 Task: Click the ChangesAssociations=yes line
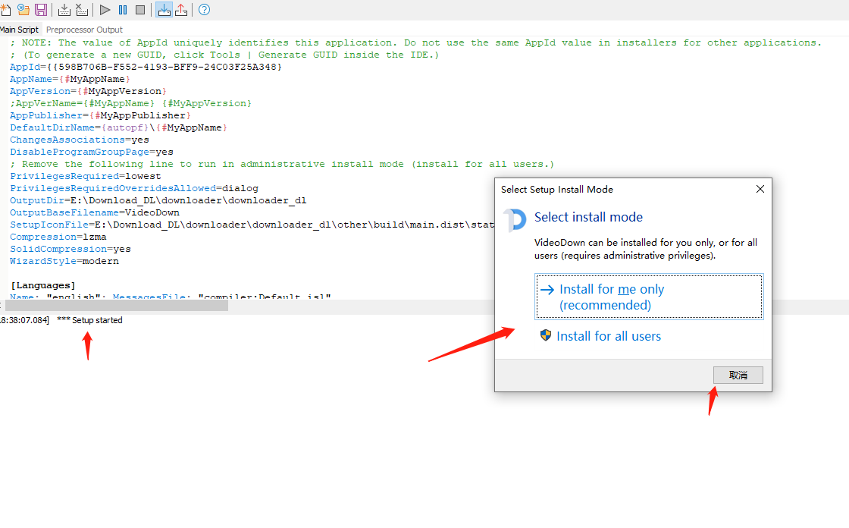(x=79, y=140)
